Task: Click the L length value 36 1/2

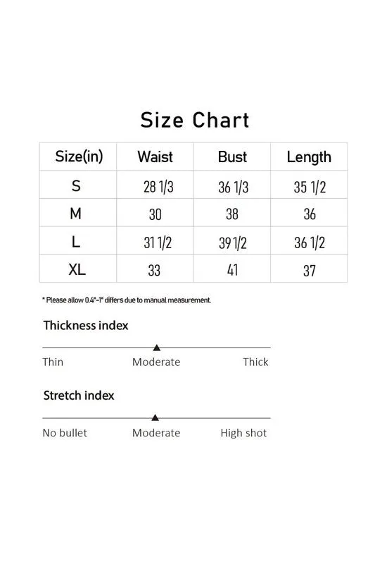Action: tap(310, 243)
